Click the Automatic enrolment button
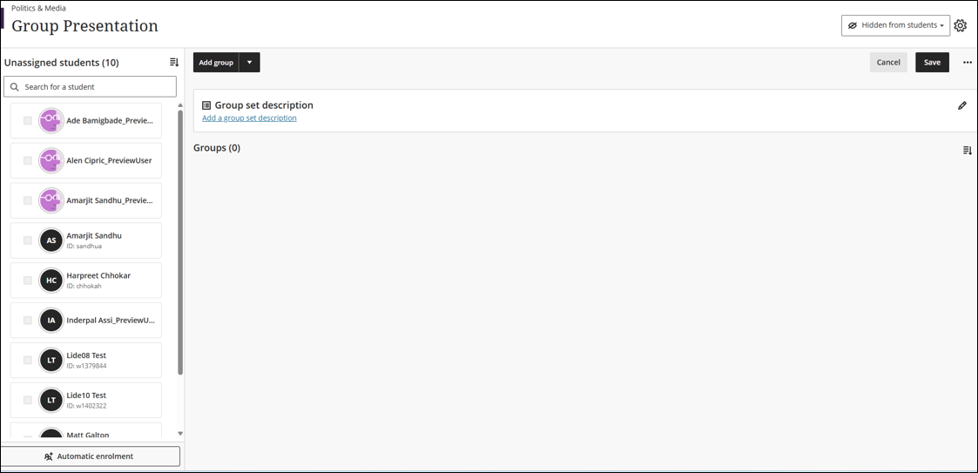This screenshot has height=473, width=978. (90, 456)
